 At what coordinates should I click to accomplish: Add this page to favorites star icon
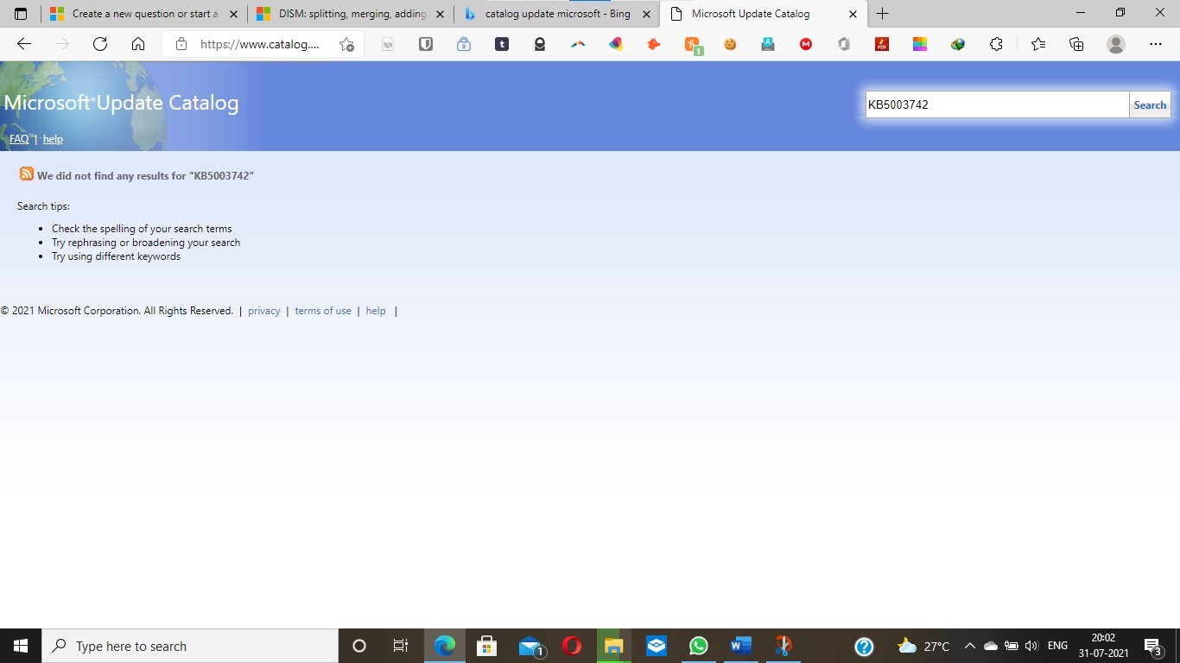click(346, 45)
